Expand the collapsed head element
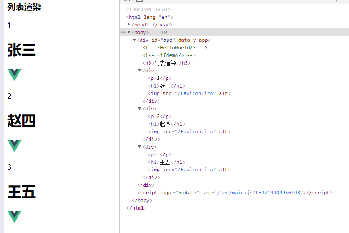 point(128,24)
